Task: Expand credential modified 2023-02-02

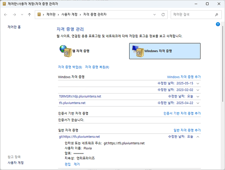Action: [198, 90]
